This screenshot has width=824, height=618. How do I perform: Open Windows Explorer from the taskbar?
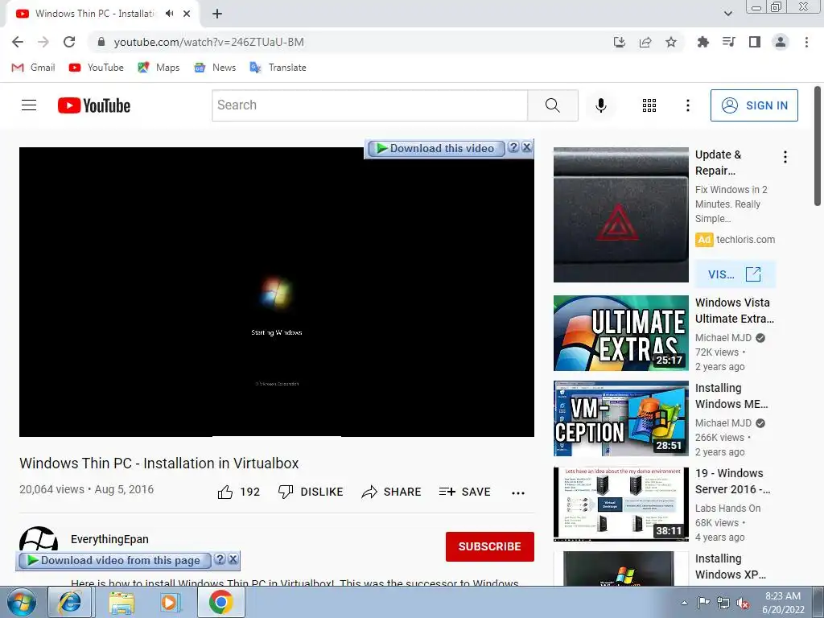pyautogui.click(x=122, y=602)
